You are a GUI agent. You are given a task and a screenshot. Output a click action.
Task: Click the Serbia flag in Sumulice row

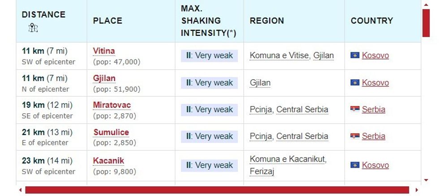[355, 136]
